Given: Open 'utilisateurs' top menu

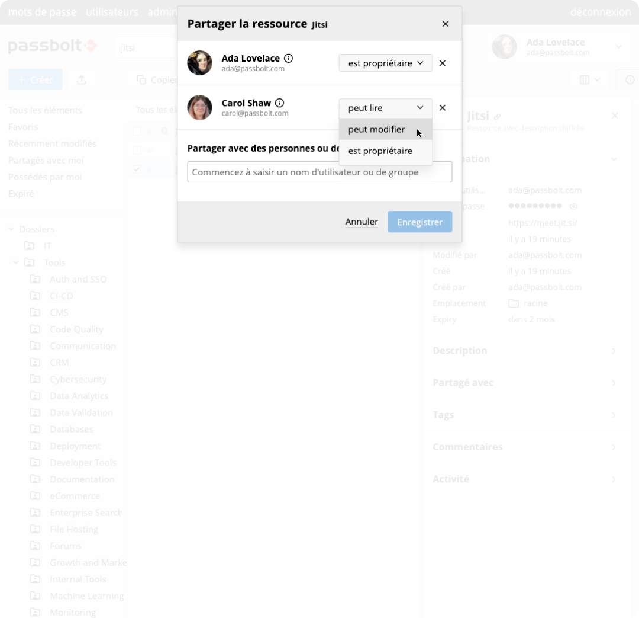Looking at the screenshot, I should click(112, 12).
